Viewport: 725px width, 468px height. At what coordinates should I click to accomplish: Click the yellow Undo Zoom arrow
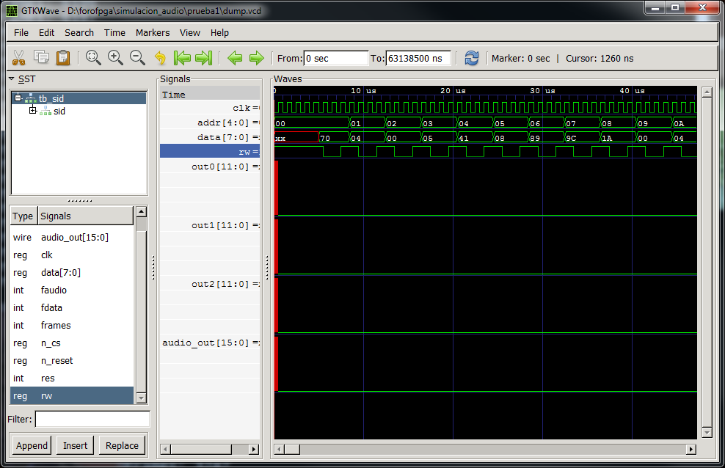point(160,58)
